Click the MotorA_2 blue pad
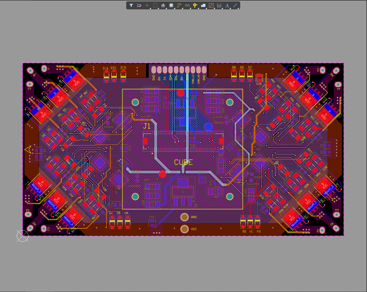This screenshot has width=367, height=292. [296, 222]
